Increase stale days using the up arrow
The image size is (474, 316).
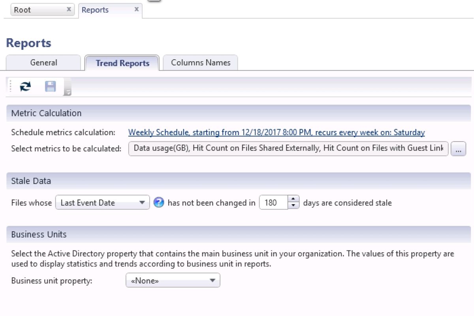point(293,199)
